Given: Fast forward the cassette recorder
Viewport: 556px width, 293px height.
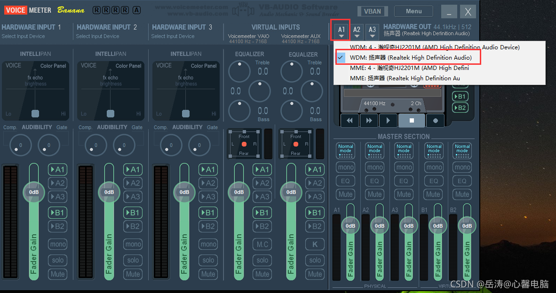Looking at the screenshot, I should [x=369, y=120].
